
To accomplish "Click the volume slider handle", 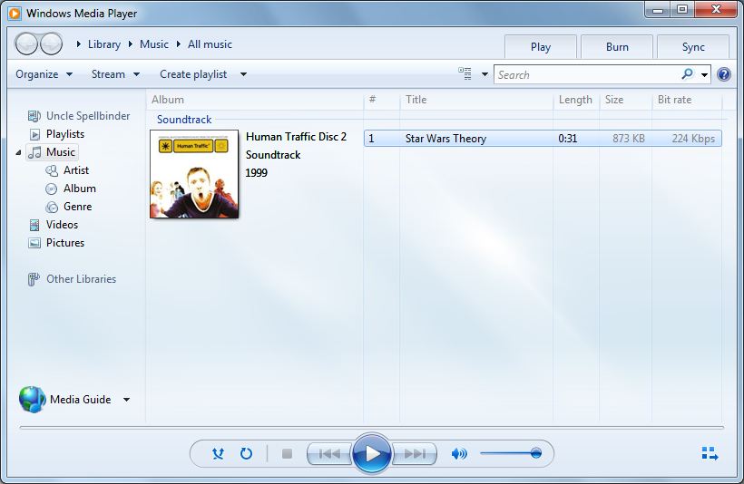I will [535, 453].
